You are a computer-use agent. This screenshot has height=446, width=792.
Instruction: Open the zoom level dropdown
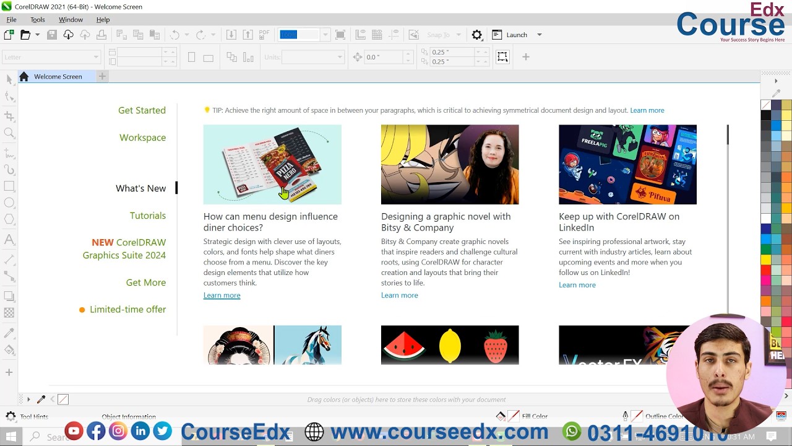pos(325,35)
